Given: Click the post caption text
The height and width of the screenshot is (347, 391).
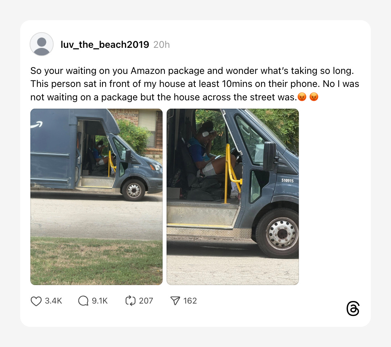Looking at the screenshot, I should [x=194, y=84].
